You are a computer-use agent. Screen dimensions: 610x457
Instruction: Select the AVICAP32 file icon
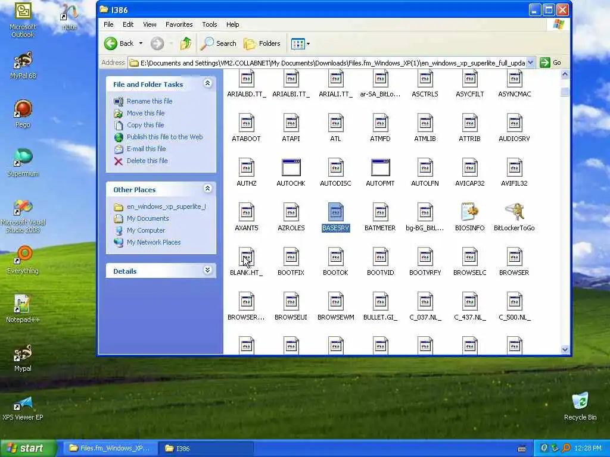coord(469,172)
